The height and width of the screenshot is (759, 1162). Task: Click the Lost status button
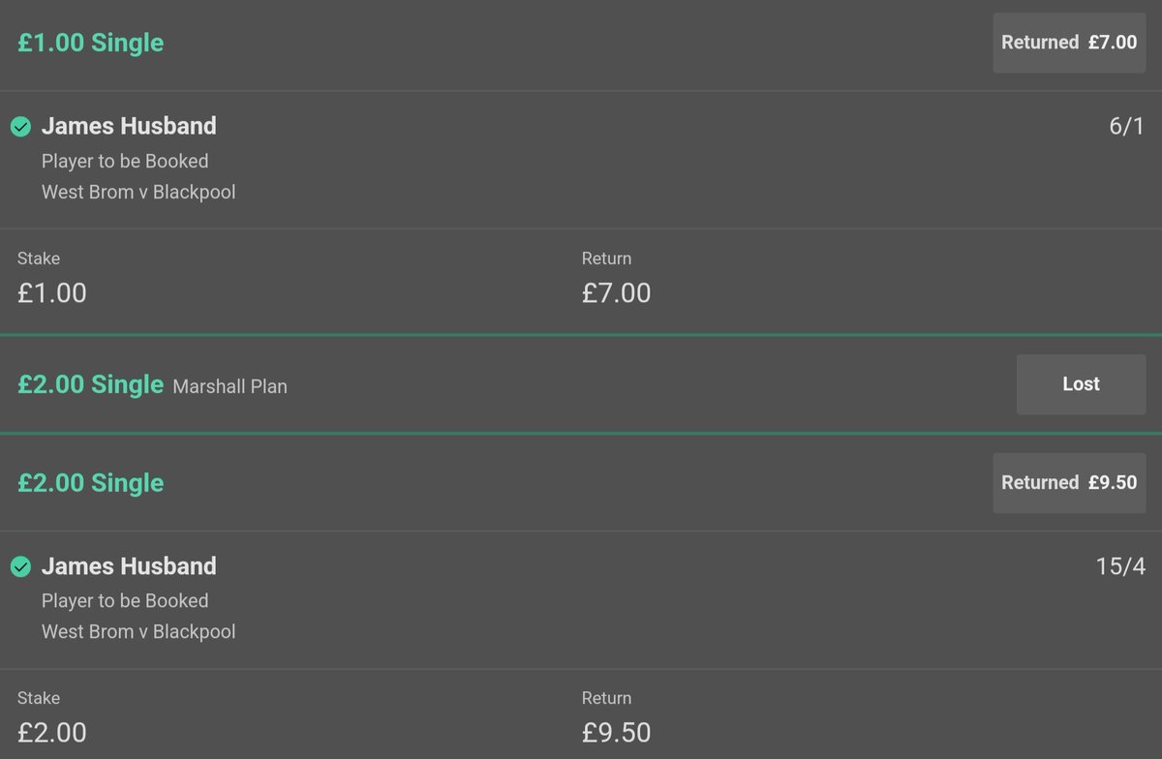tap(1081, 384)
